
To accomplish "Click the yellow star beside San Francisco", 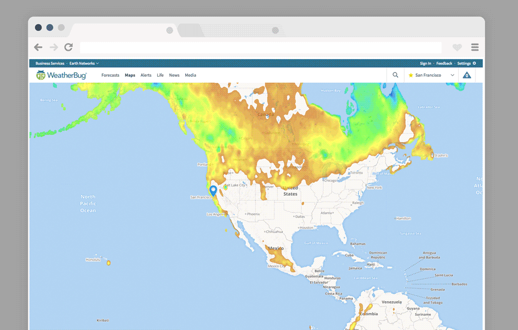I will pyautogui.click(x=411, y=75).
